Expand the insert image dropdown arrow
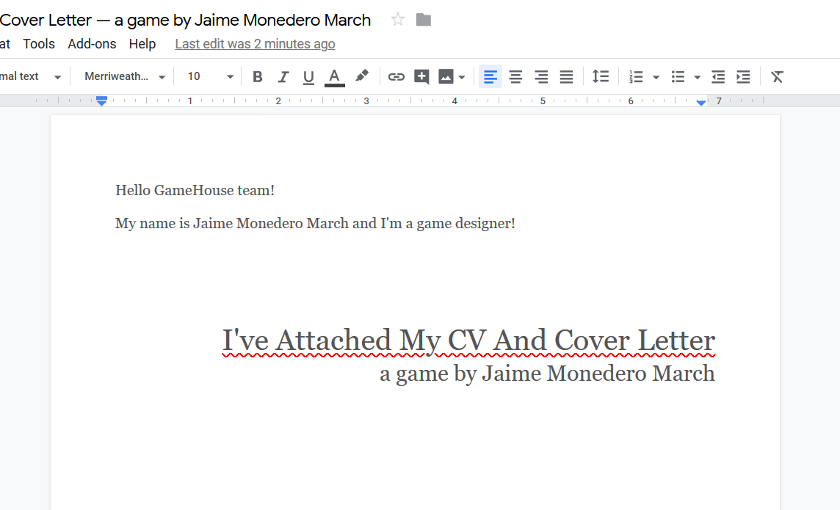Screen dimensions: 840x510 462,77
